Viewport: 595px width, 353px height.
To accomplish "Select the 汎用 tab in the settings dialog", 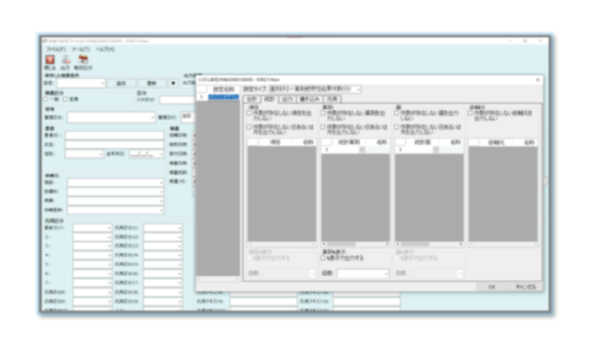I will point(332,99).
